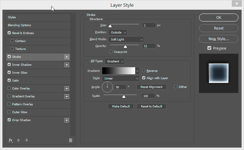244x150 pixels.
Task: Select the Outer Glow effect row
Action: [38, 112]
